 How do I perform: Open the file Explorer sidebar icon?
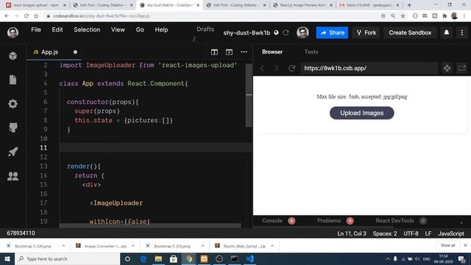(x=13, y=79)
